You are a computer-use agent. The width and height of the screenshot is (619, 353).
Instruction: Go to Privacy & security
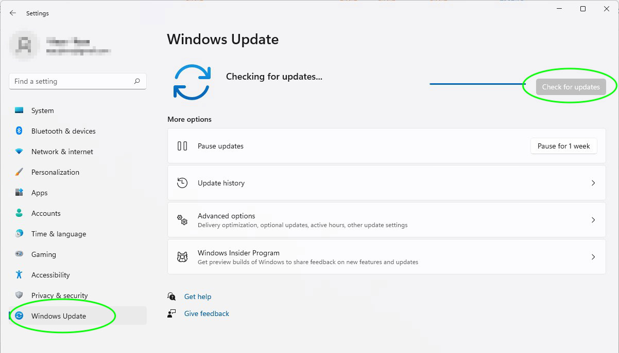[78, 295]
